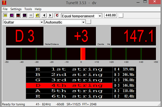The width and height of the screenshot is (162, 107).
Task: Open the harmonics view (purple H icon)
Action: [x=12, y=15]
